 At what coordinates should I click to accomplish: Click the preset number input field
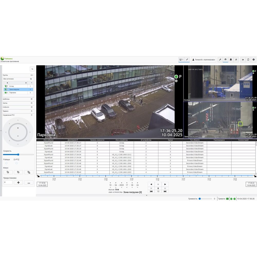point(8,182)
